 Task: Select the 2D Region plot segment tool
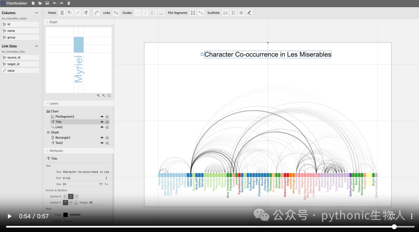coord(193,13)
